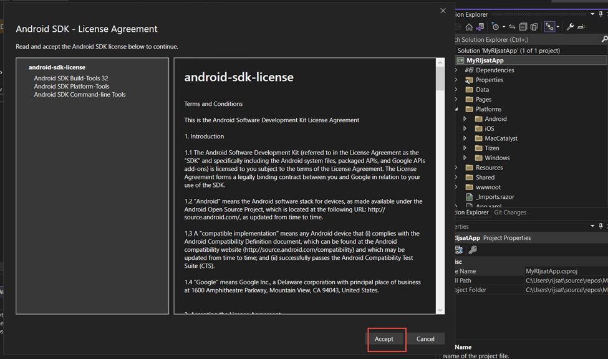Accept the Android SDK license agreement

[385, 339]
